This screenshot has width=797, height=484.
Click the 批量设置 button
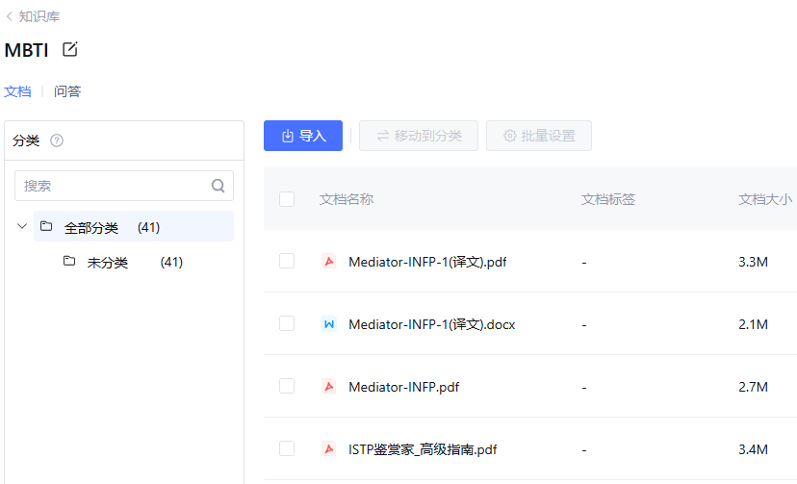pyautogui.click(x=539, y=136)
